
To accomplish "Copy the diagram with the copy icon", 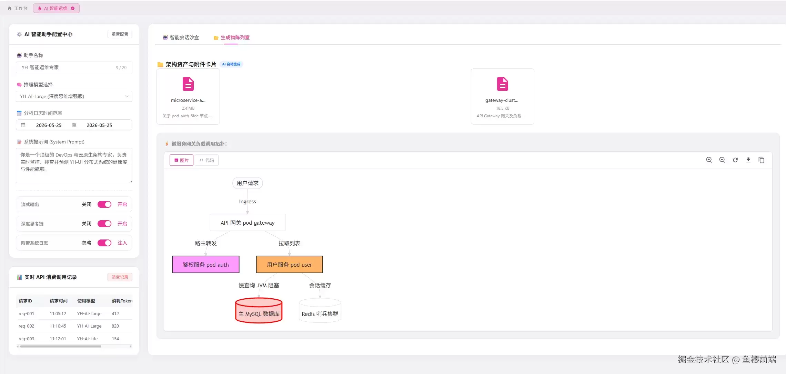I will coord(761,160).
